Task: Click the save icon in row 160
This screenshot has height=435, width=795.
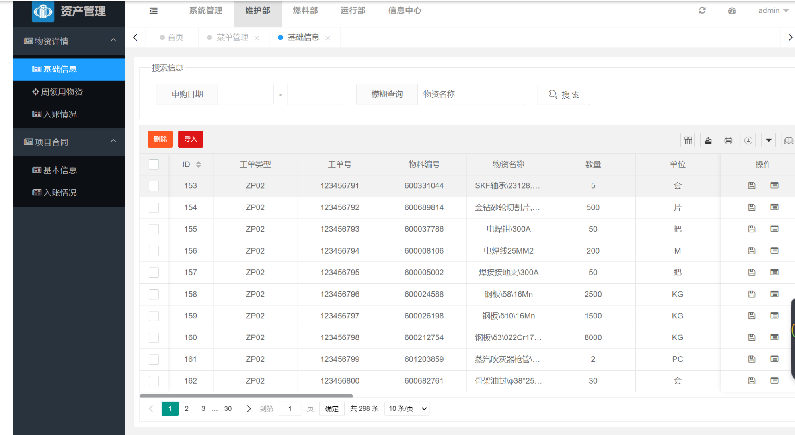Action: pos(752,337)
